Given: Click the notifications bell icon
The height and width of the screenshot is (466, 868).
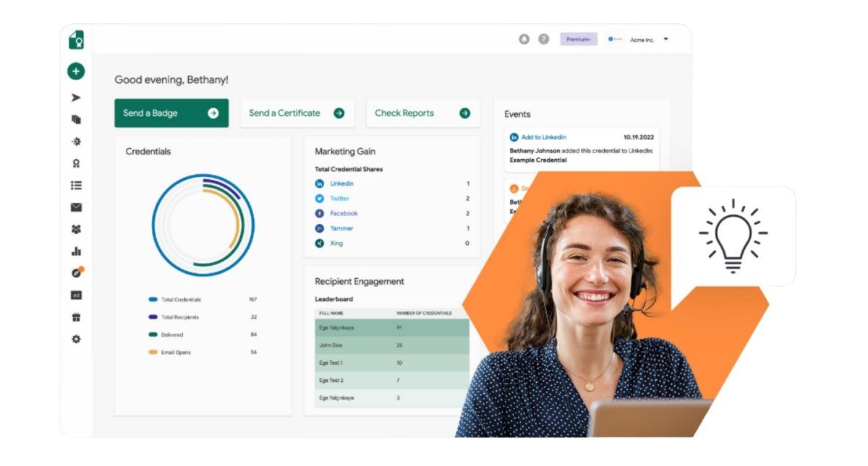Looking at the screenshot, I should pyautogui.click(x=524, y=40).
